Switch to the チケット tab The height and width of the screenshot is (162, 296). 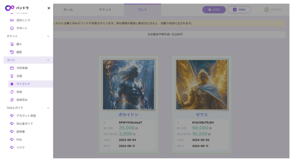point(105,10)
